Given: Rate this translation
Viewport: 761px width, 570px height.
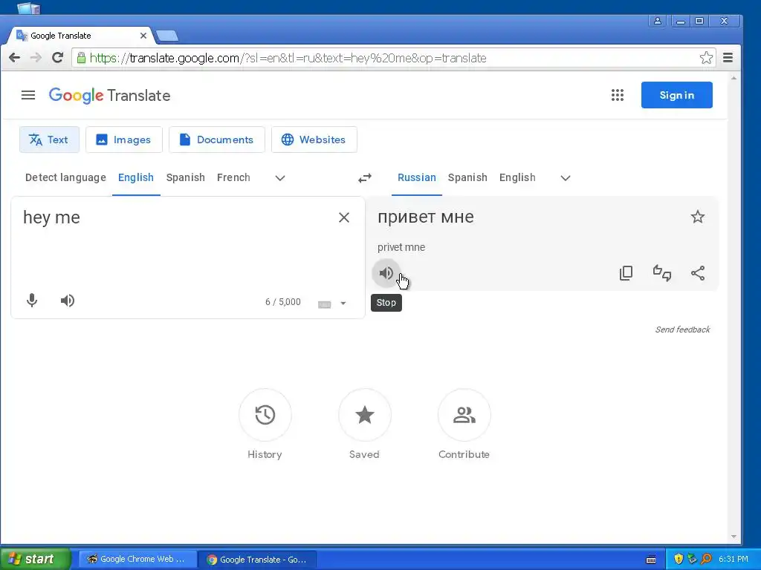Looking at the screenshot, I should (x=662, y=273).
